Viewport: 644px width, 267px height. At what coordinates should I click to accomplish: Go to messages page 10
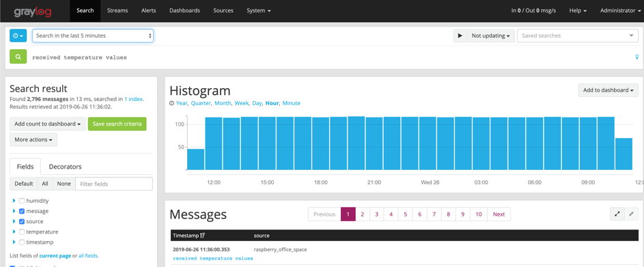[x=479, y=214]
